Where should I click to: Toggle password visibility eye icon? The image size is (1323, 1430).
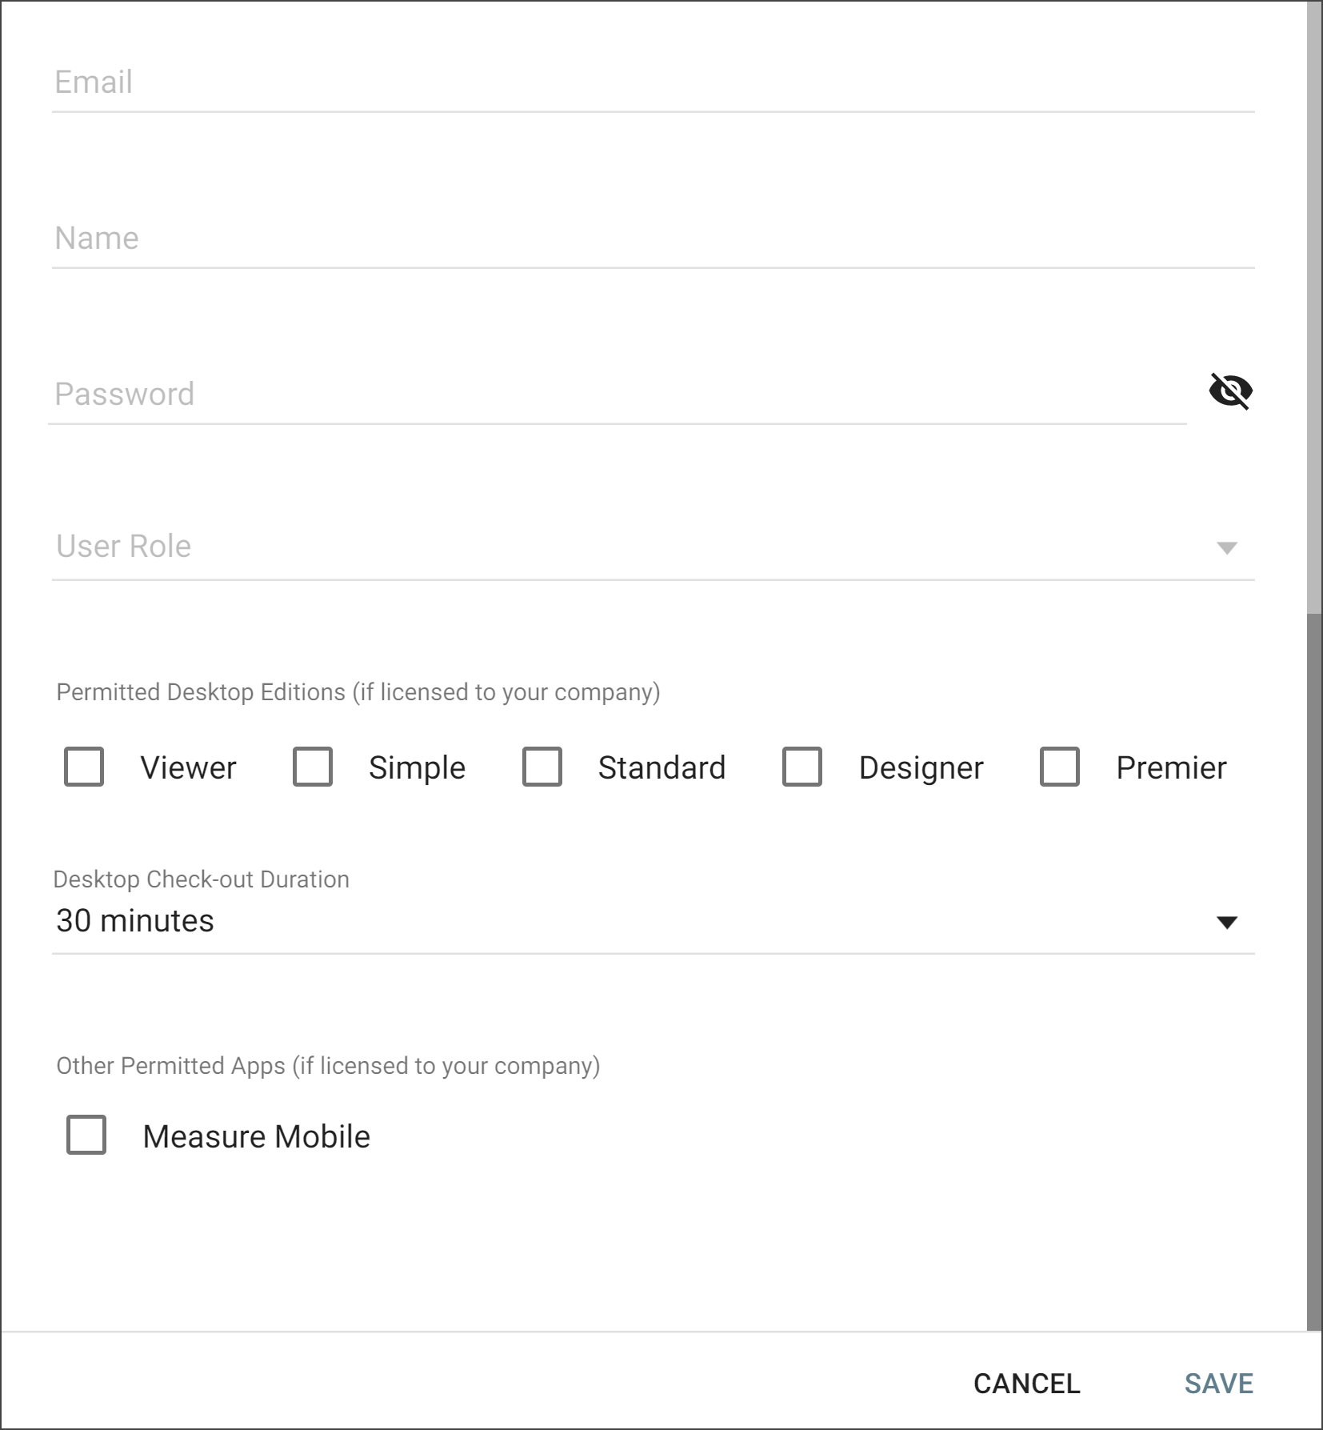(x=1230, y=391)
